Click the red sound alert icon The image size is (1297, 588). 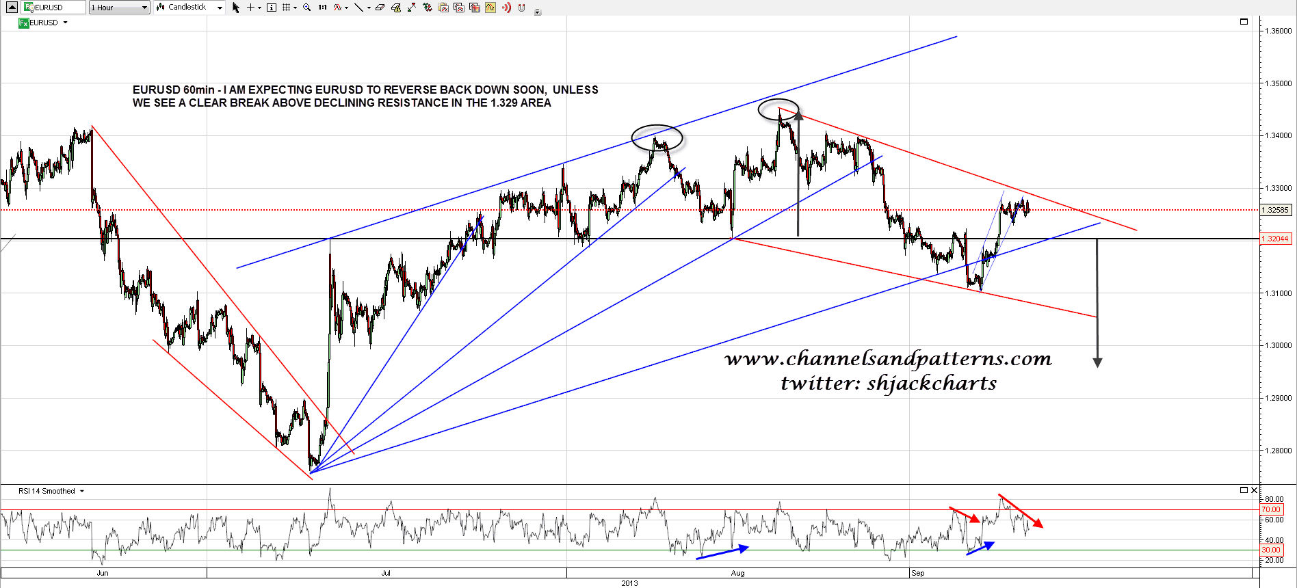(506, 8)
